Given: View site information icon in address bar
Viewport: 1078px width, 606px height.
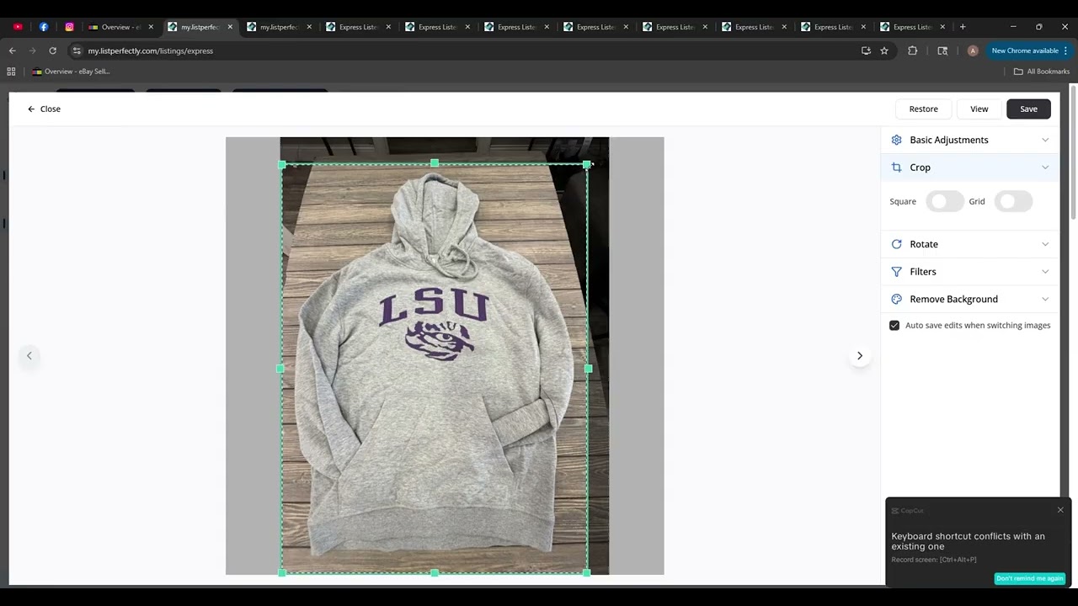Looking at the screenshot, I should (77, 50).
